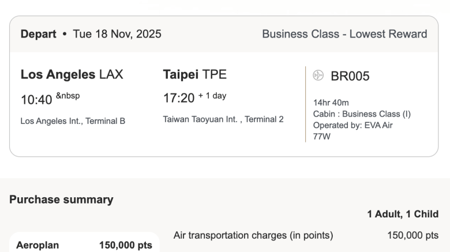The height and width of the screenshot is (252, 450).
Task: Click the 77W aircraft type code
Action: tap(322, 137)
